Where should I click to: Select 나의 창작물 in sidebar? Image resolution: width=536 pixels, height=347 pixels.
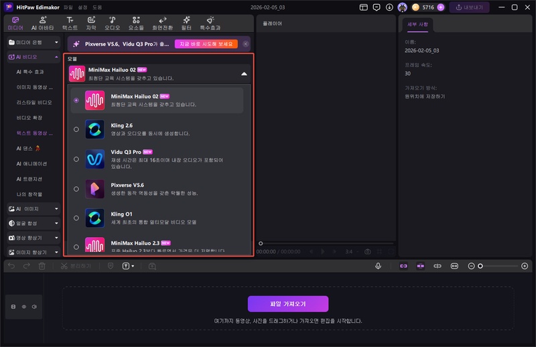(x=29, y=194)
